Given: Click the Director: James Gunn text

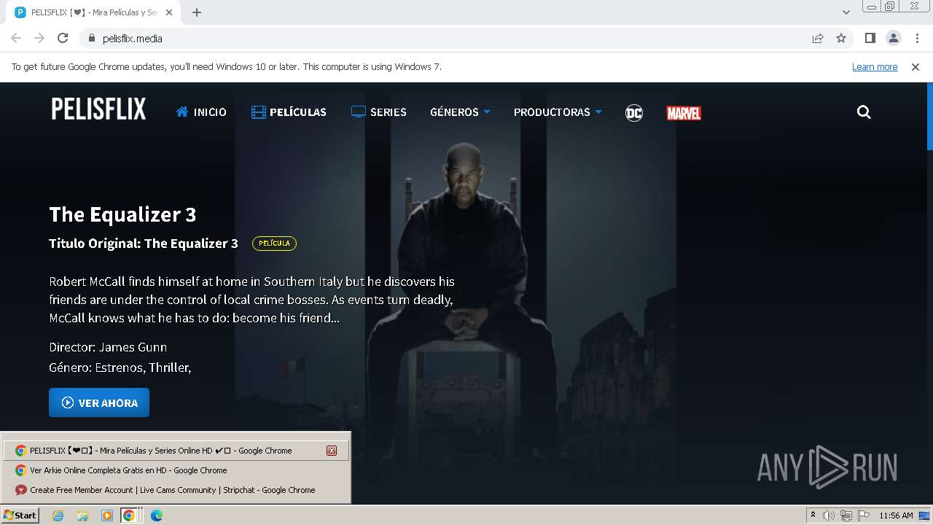Looking at the screenshot, I should pos(108,347).
